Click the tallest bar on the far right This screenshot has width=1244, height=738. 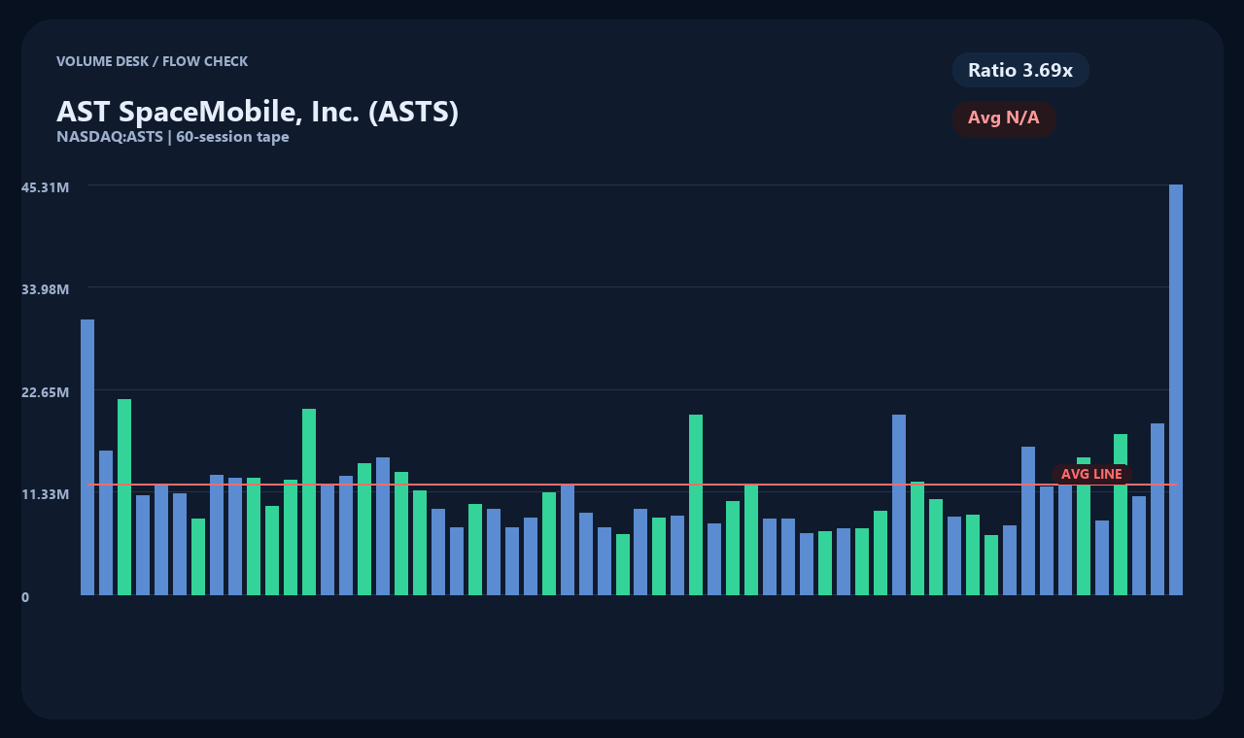[1176, 389]
